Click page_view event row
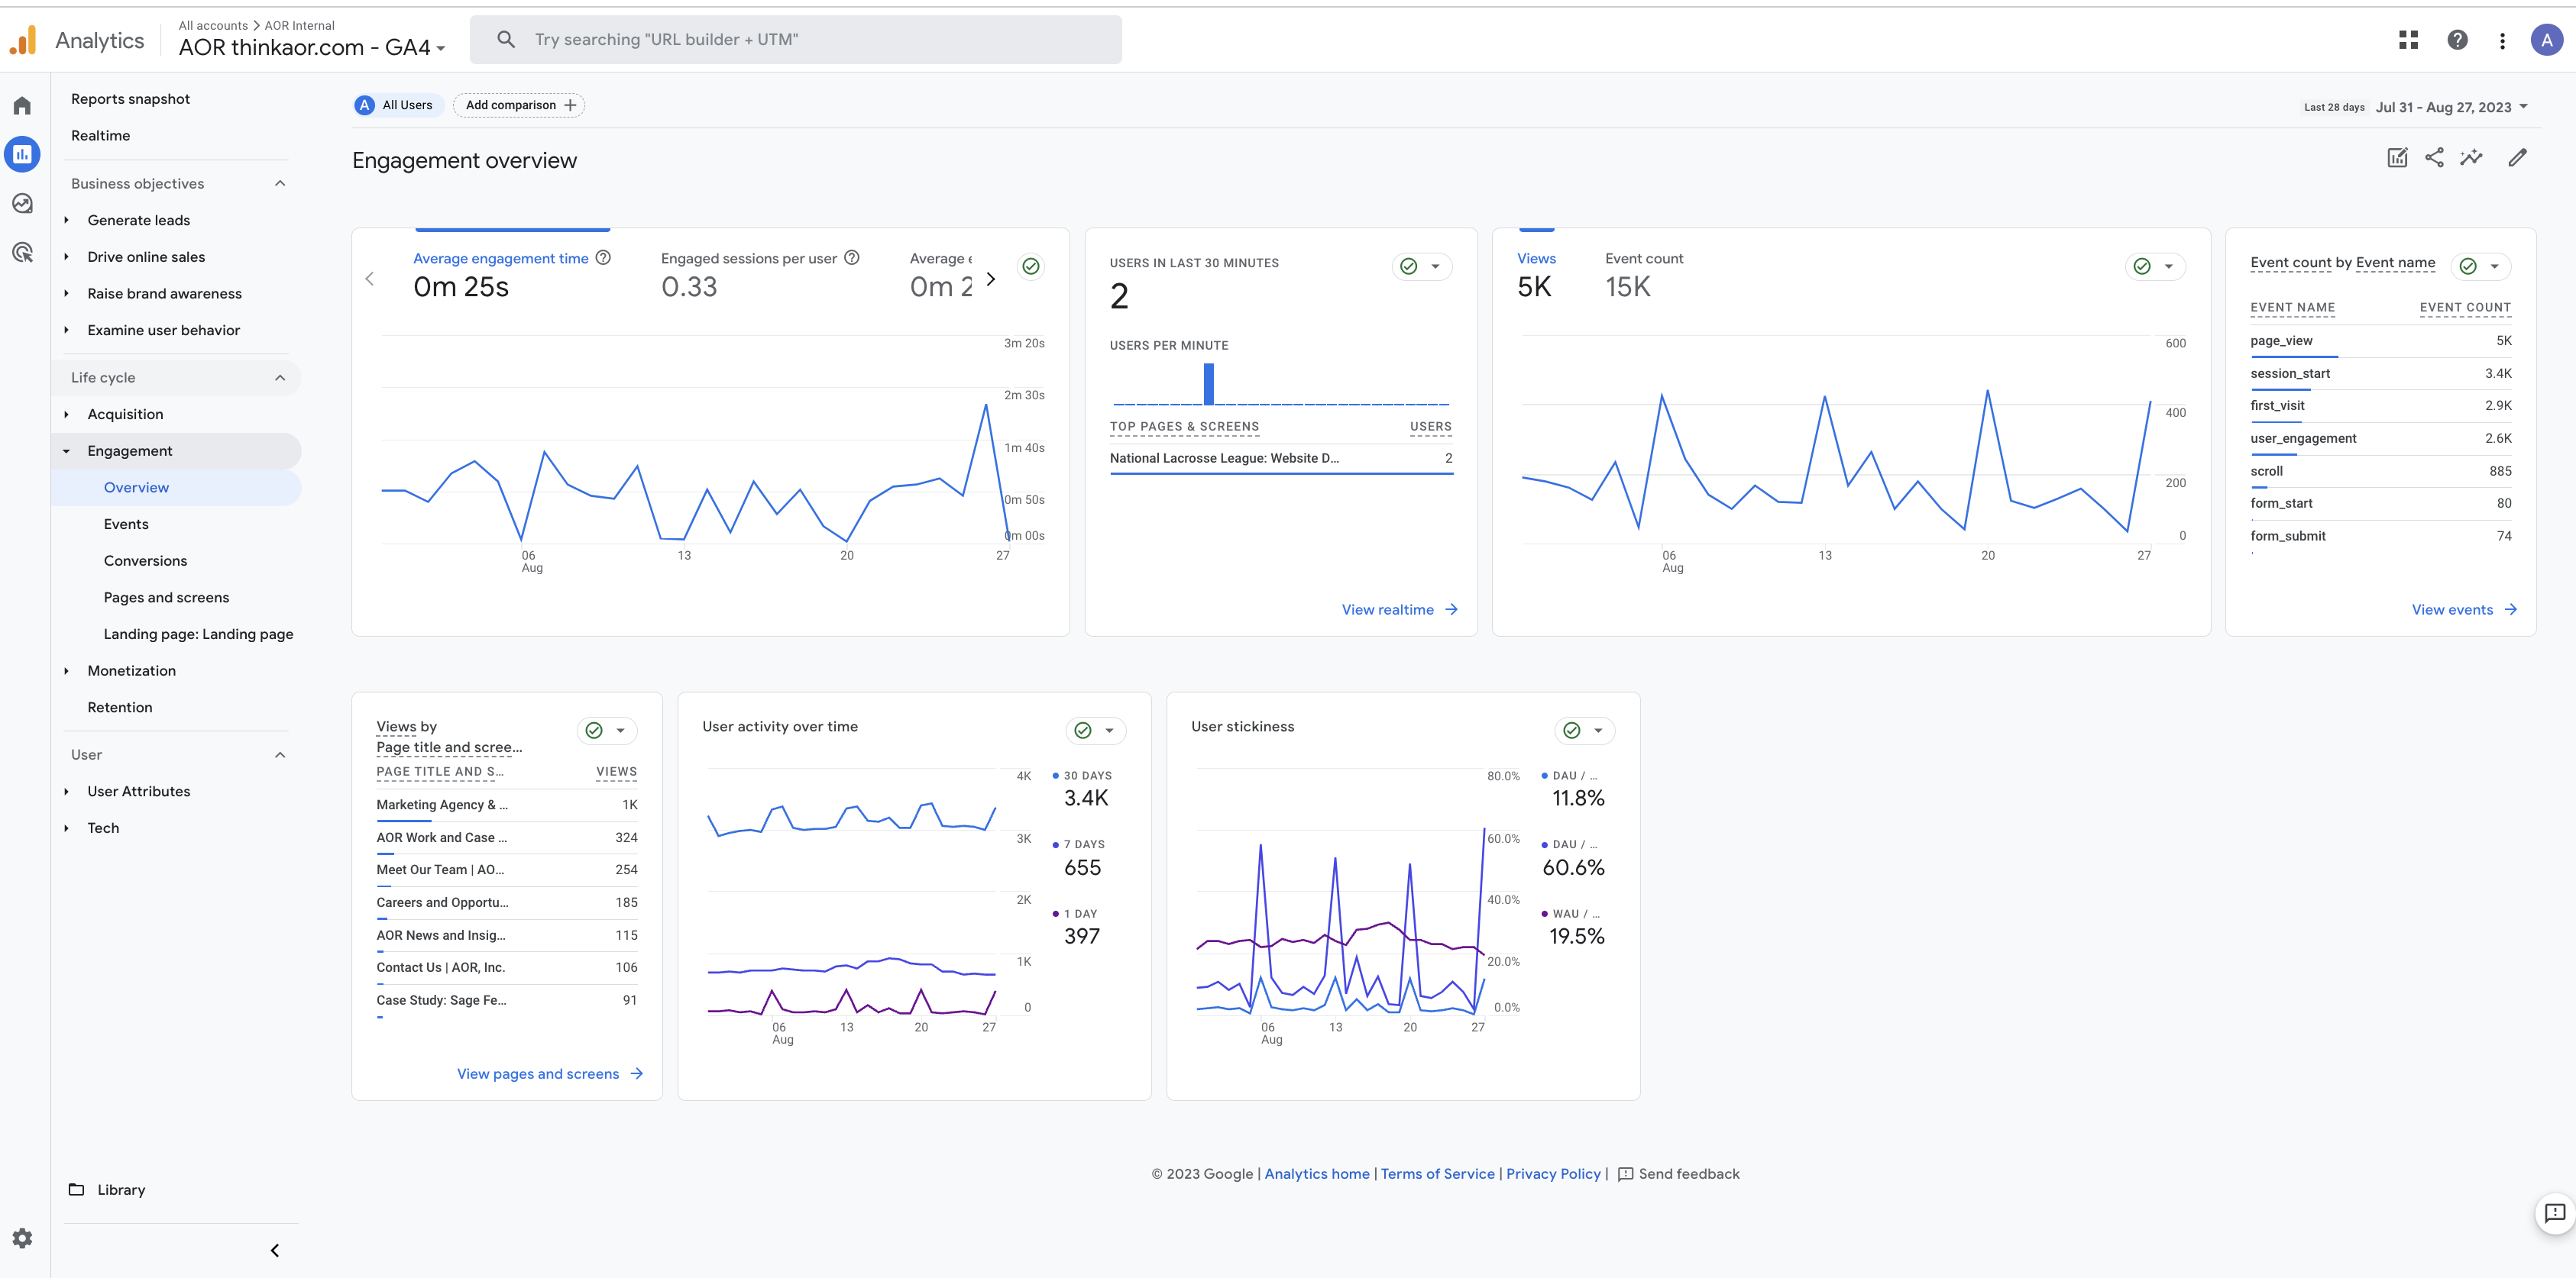This screenshot has width=2576, height=1278. pos(2380,340)
